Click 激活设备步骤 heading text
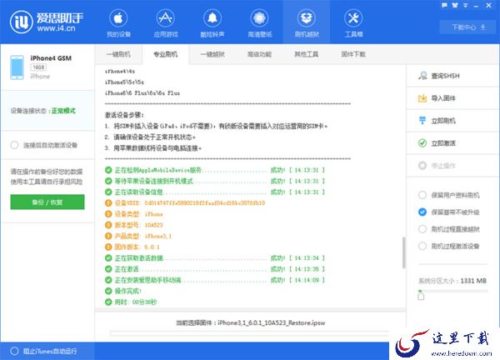Screen dimensions: 500x360 point(124,115)
